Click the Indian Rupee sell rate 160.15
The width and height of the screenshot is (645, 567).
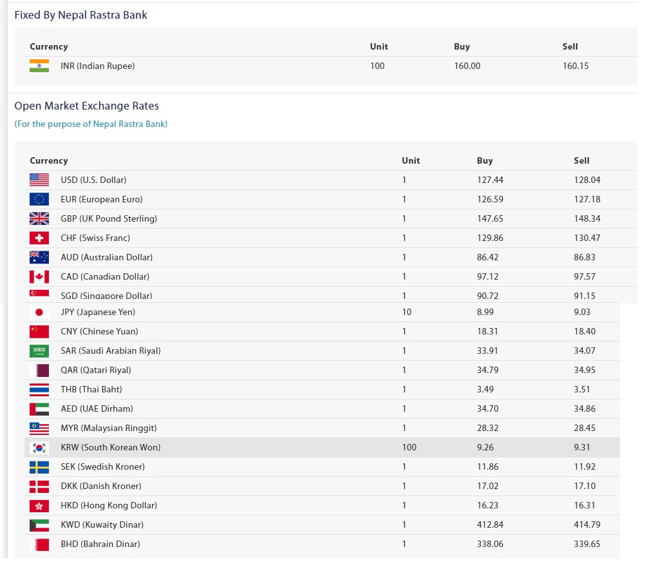[x=575, y=66]
